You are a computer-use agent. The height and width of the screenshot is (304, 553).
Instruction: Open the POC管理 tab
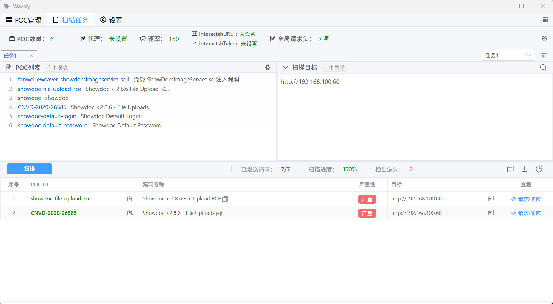click(x=24, y=20)
